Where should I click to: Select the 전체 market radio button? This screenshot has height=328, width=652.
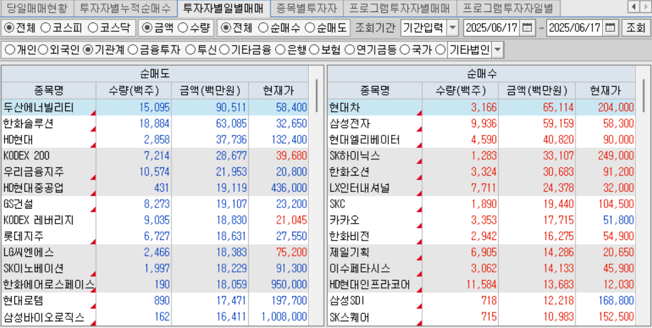tap(9, 28)
